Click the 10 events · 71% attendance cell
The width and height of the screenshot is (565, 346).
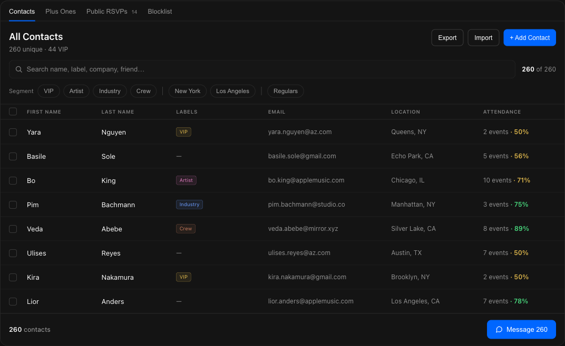tap(506, 180)
